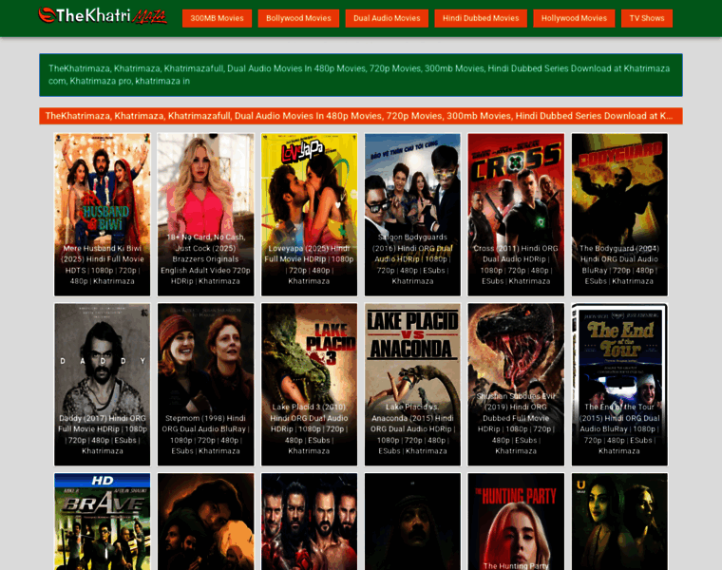This screenshot has width=722, height=570.
Task: Click the orange TheKhatrimaza heading banner
Action: (x=361, y=116)
